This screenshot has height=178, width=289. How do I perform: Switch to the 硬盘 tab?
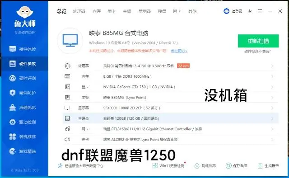[162, 11]
